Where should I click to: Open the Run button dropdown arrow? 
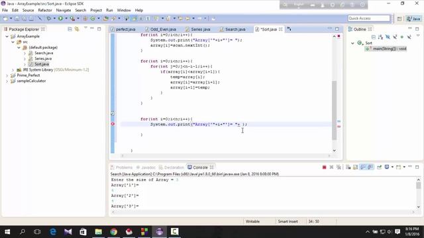click(x=66, y=19)
